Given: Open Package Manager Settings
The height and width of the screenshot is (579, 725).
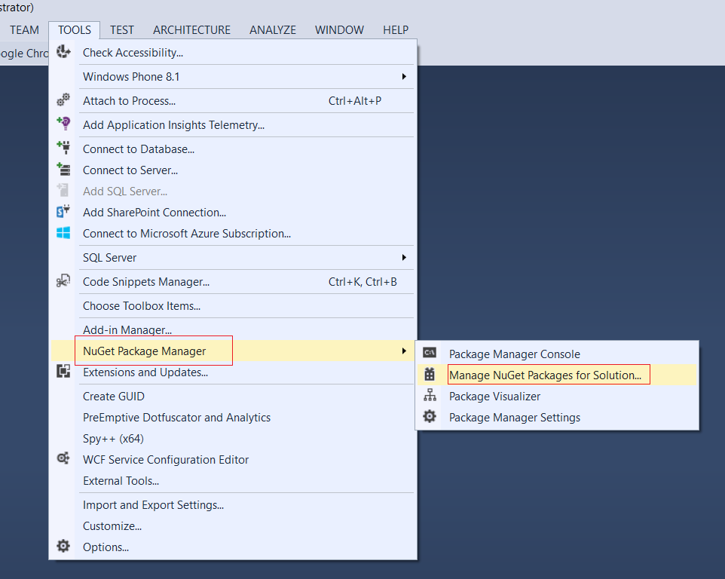Looking at the screenshot, I should tap(515, 417).
